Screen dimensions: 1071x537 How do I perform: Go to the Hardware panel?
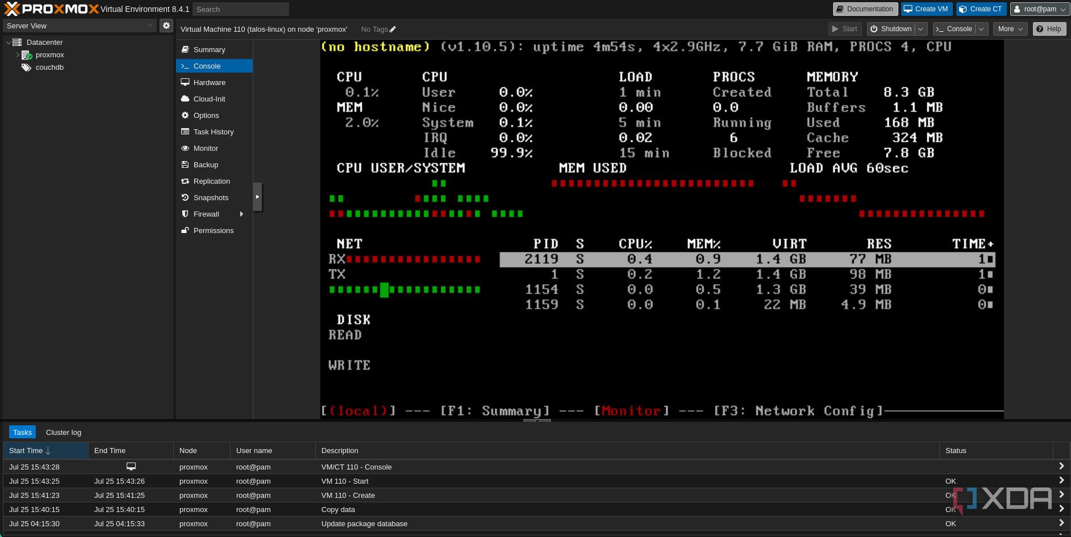click(x=209, y=83)
